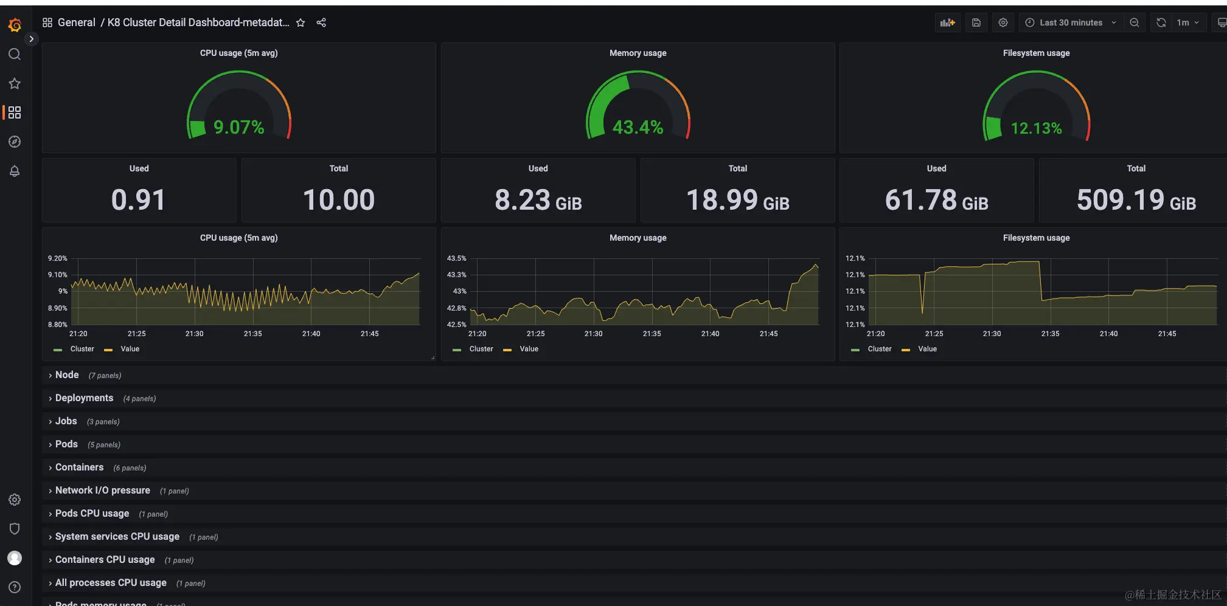Open the Starred dashboards icon
Image resolution: width=1227 pixels, height=606 pixels.
(x=15, y=83)
